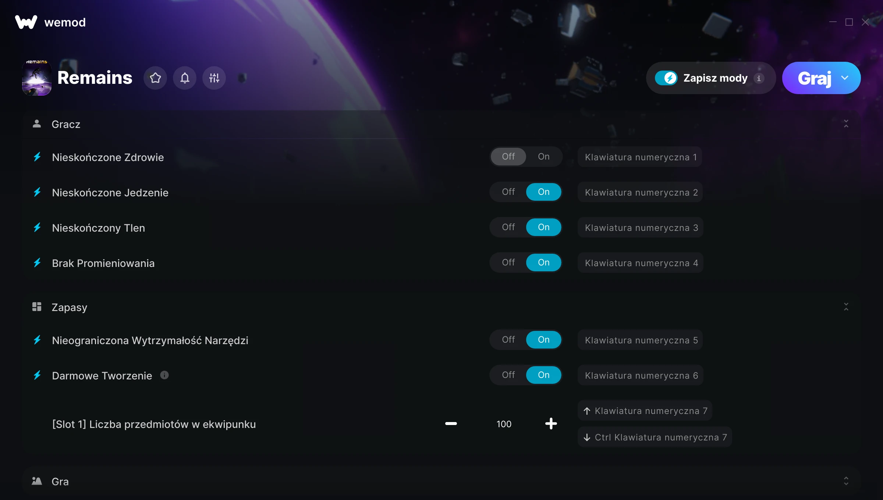Click the item count value 100

click(x=504, y=424)
